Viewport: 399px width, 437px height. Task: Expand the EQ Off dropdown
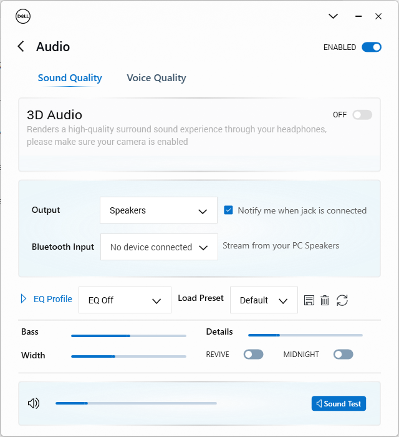pos(125,300)
